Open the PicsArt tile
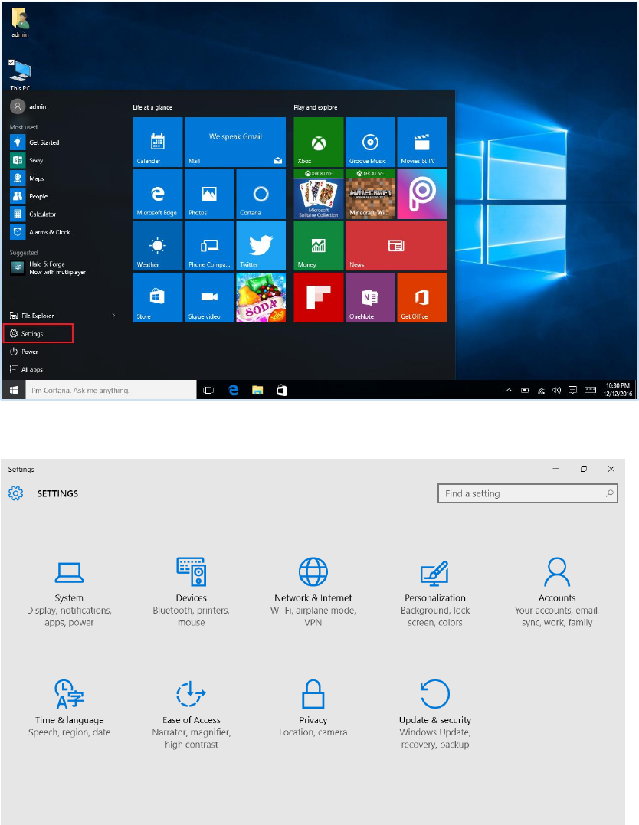639x825 pixels. point(421,194)
